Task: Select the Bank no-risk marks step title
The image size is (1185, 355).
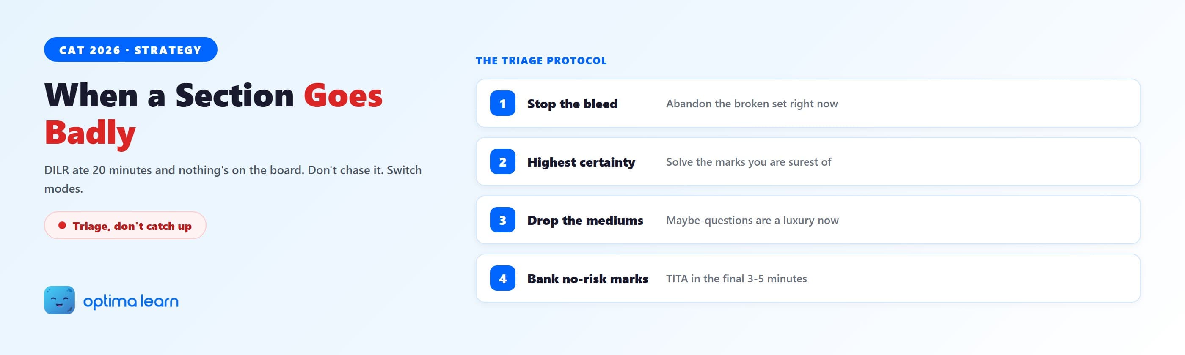Action: click(x=587, y=279)
